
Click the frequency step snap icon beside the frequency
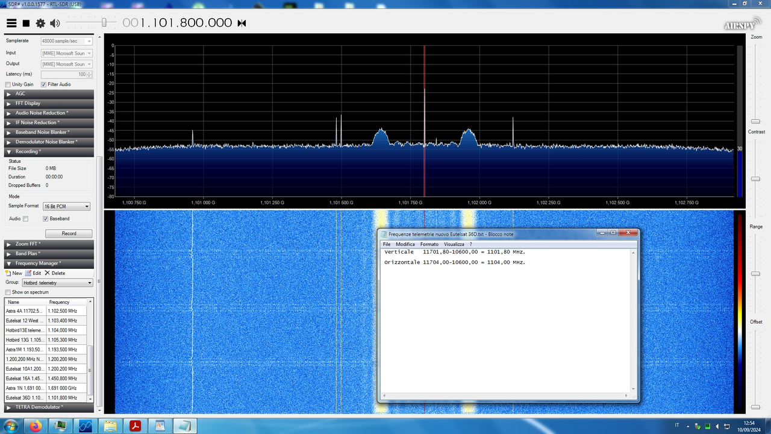[241, 23]
